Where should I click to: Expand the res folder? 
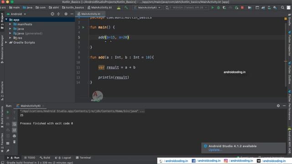[10, 38]
